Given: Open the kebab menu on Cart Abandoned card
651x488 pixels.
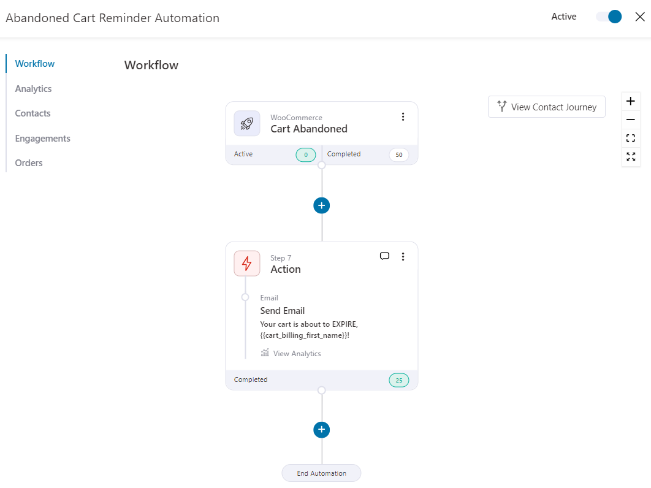Looking at the screenshot, I should 403,116.
